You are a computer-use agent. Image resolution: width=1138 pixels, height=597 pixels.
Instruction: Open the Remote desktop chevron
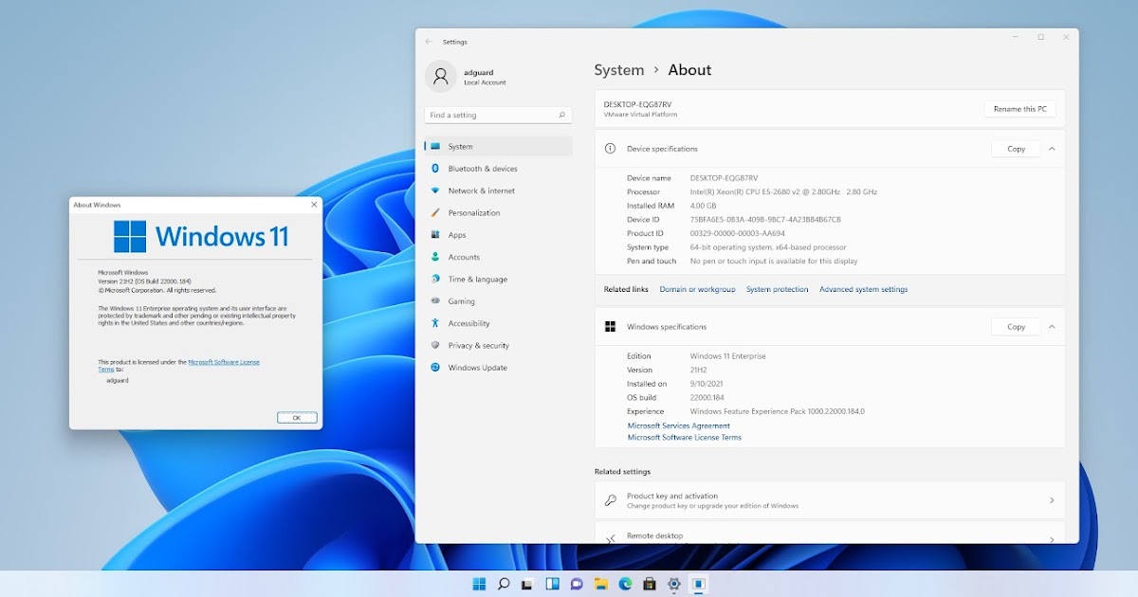click(x=1052, y=539)
